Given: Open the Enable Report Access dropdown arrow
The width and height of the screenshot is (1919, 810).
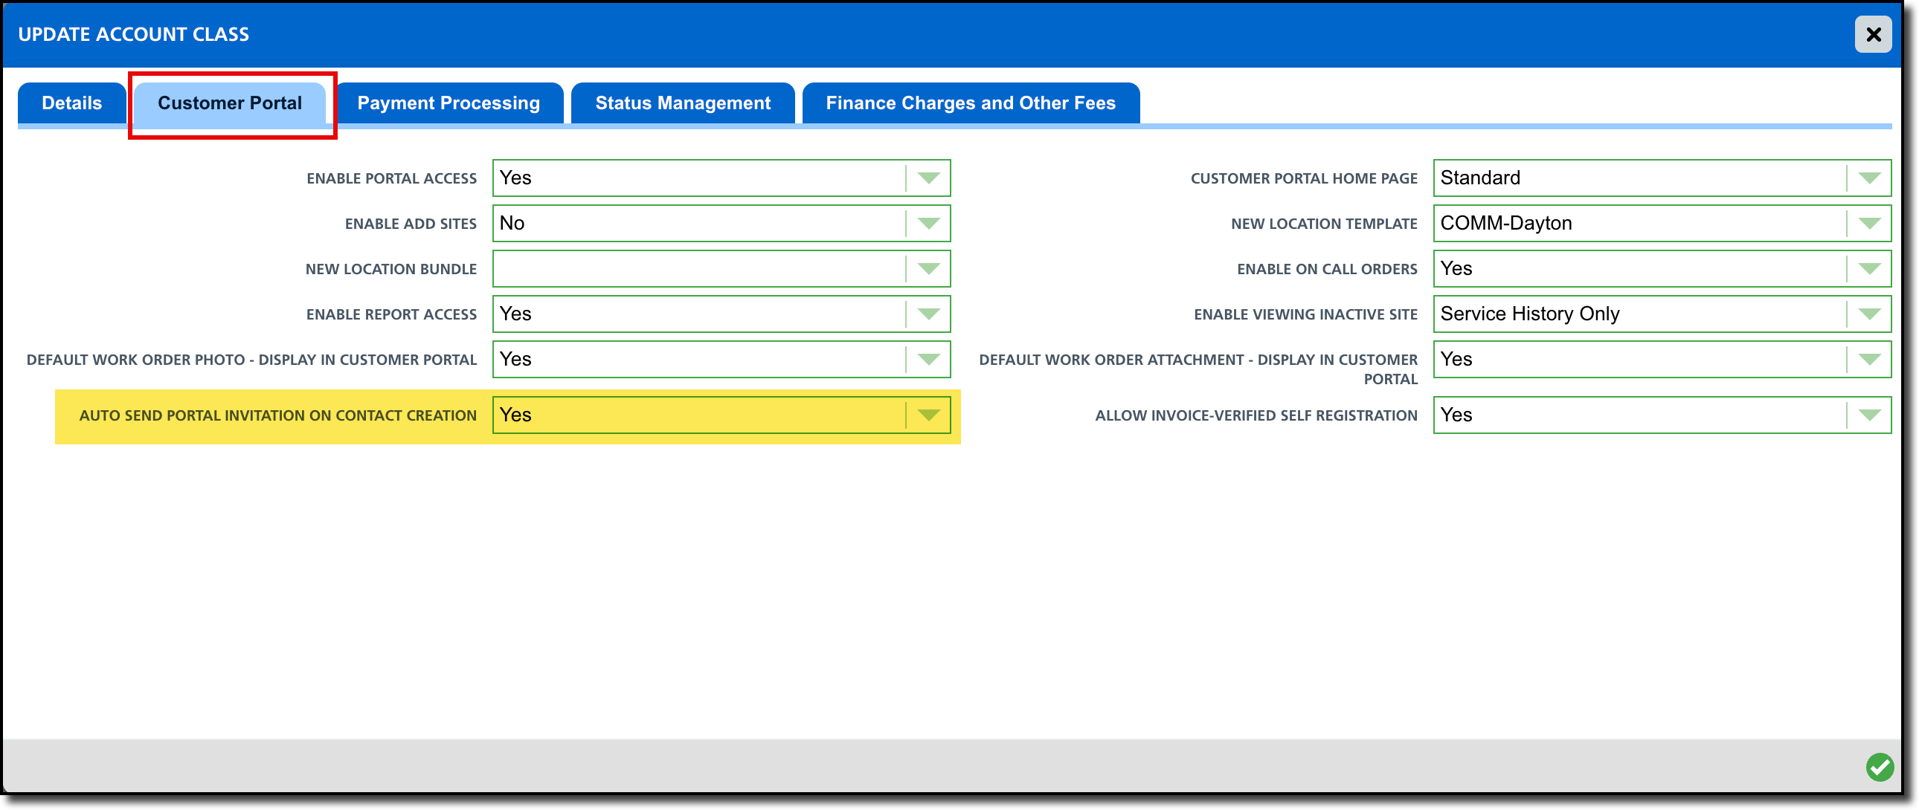Looking at the screenshot, I should click(x=928, y=314).
